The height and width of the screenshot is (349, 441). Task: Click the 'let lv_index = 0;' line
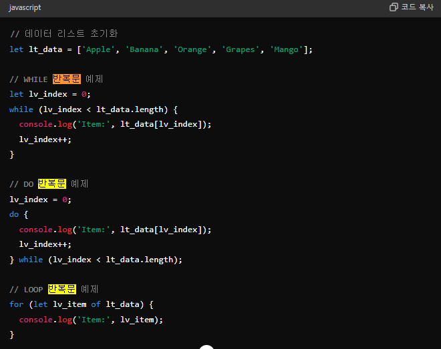point(50,94)
